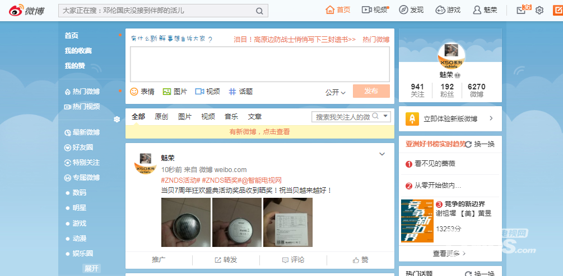The height and width of the screenshot is (276, 563).
Task: Open the feed search options dropdown arrow
Action: [385, 116]
